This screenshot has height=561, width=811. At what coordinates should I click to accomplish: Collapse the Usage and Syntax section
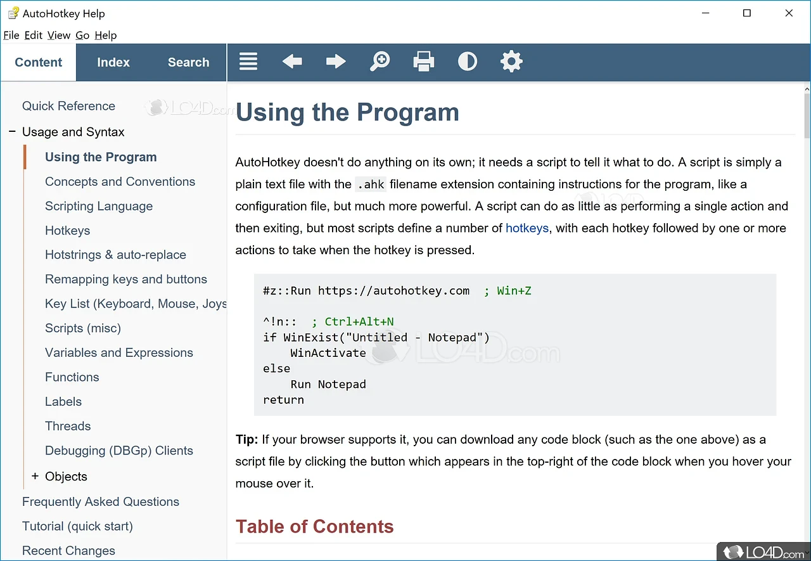point(11,132)
